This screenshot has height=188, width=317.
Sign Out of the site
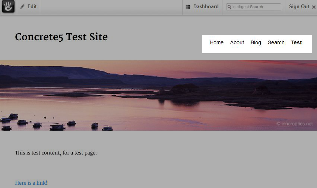pos(299,7)
